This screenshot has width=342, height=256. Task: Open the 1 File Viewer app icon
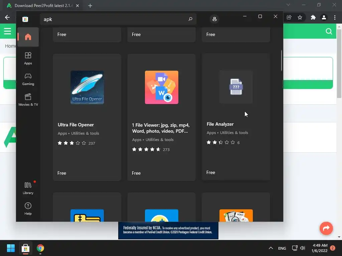[162, 87]
